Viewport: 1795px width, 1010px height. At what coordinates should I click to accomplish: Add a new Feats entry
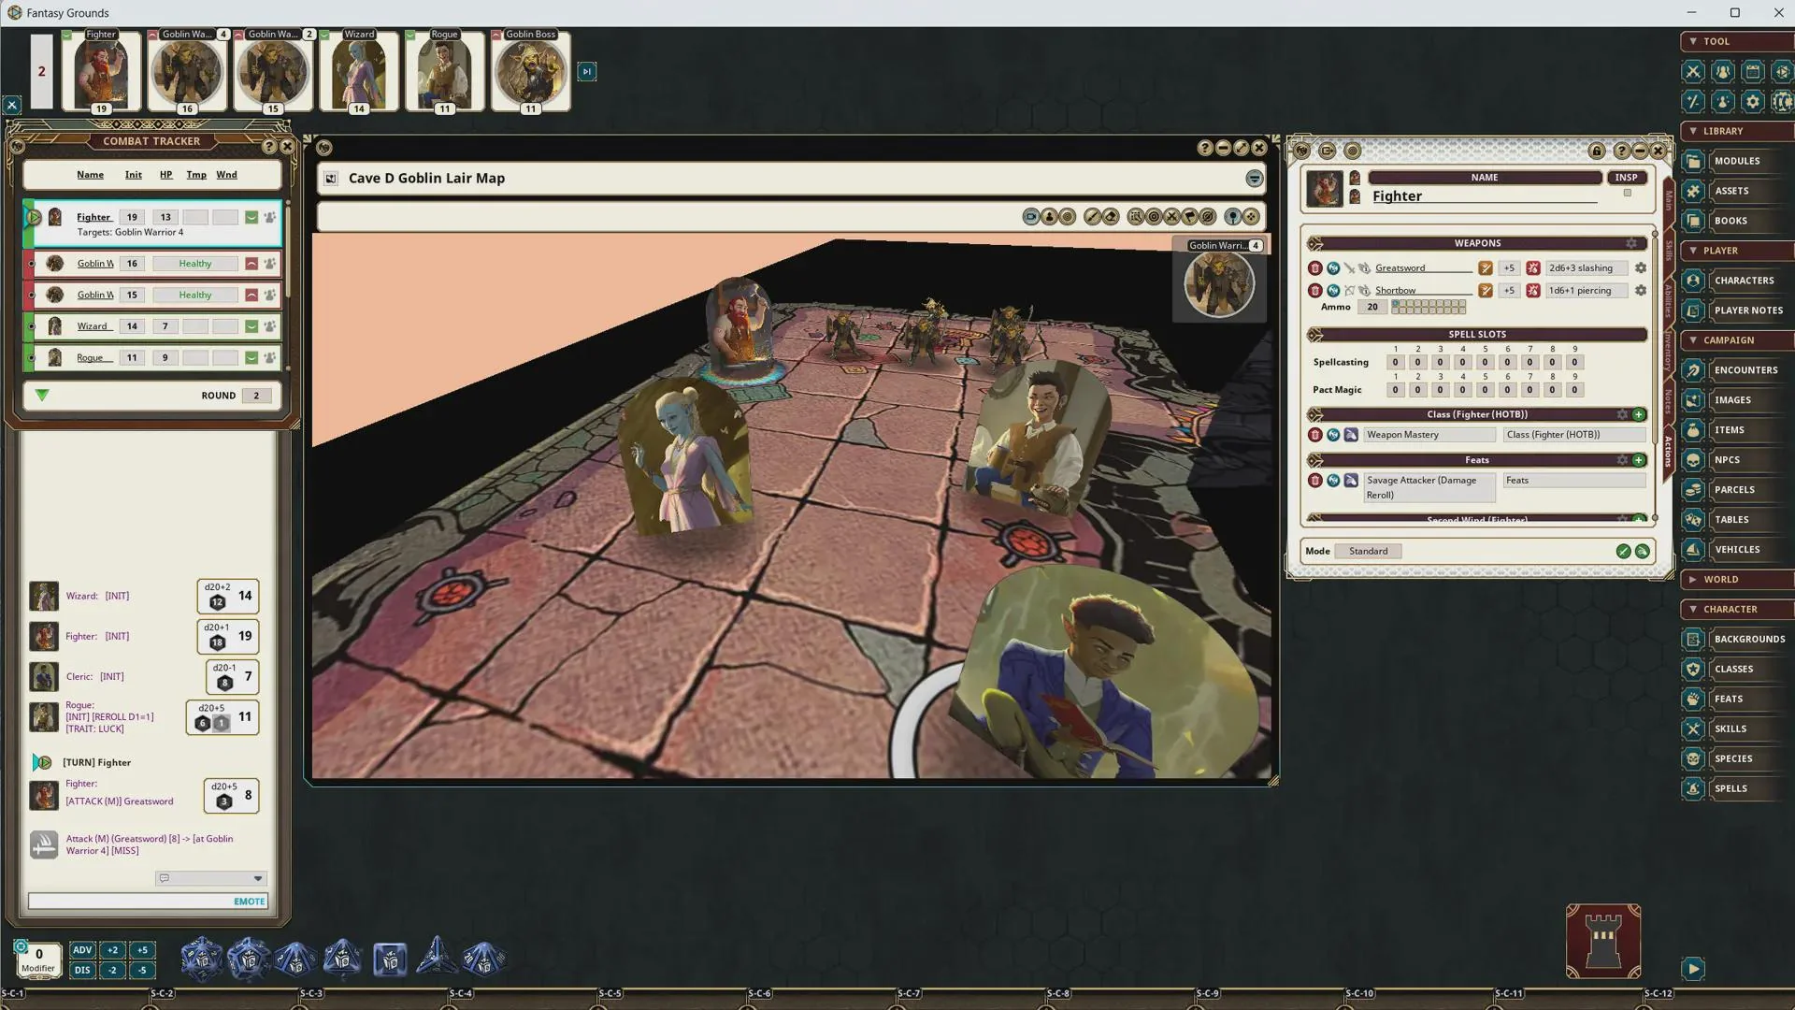[x=1639, y=460]
